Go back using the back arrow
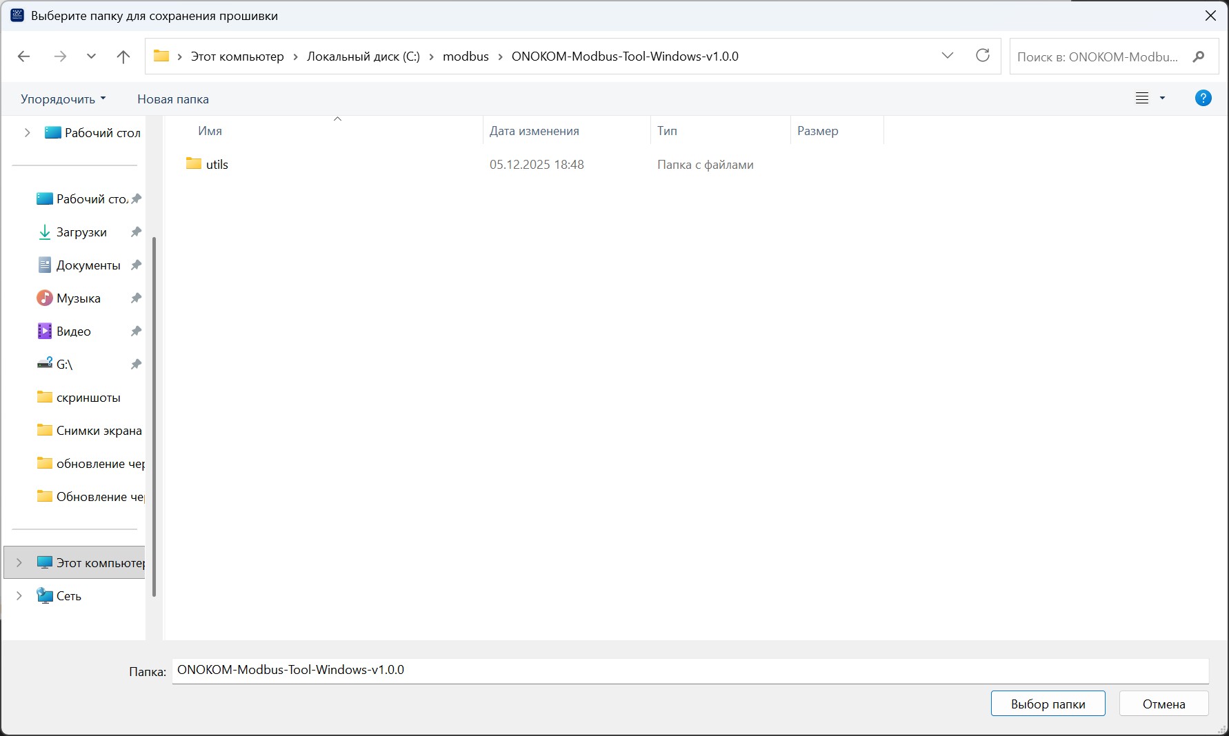 point(24,57)
